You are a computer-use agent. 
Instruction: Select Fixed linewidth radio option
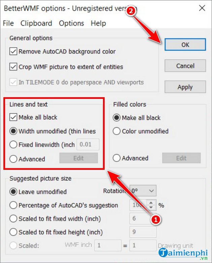pyautogui.click(x=13, y=145)
